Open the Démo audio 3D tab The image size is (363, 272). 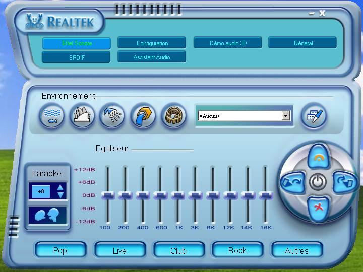coord(228,43)
